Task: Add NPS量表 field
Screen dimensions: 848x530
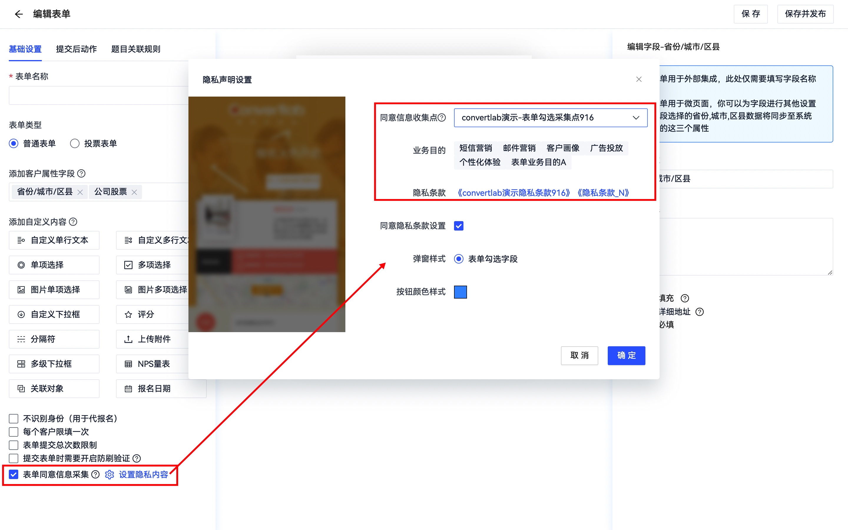Action: [x=153, y=364]
